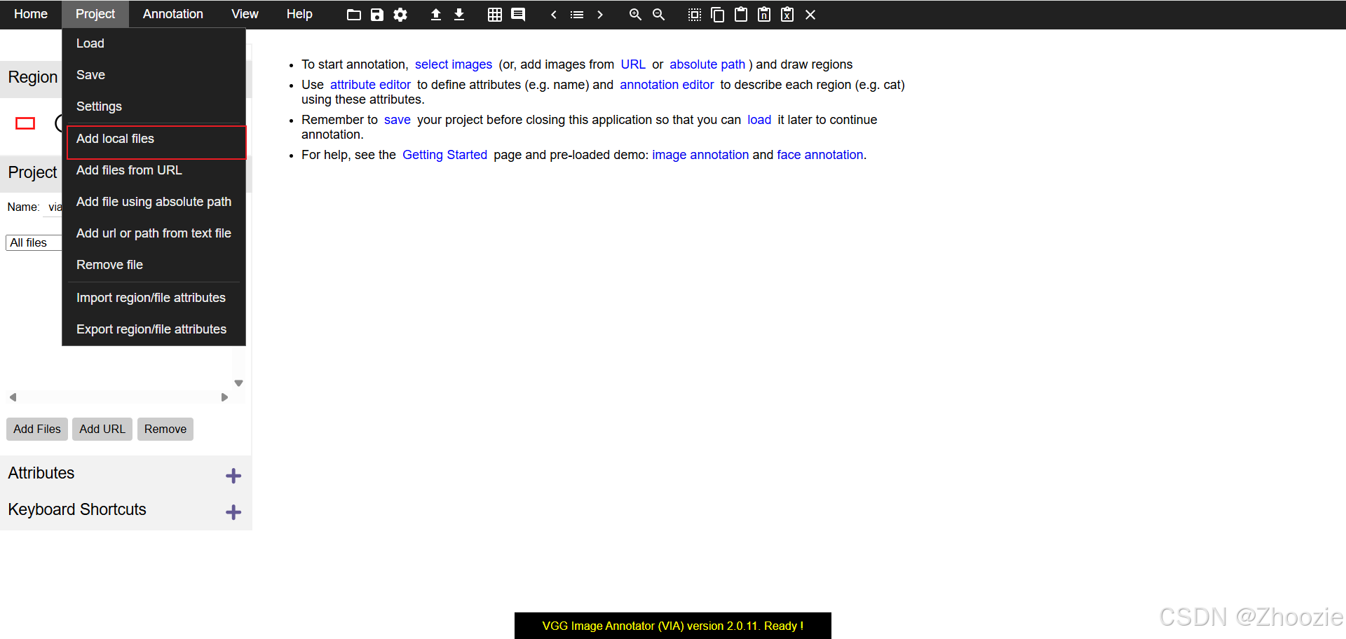Click the Remove button

click(x=165, y=429)
